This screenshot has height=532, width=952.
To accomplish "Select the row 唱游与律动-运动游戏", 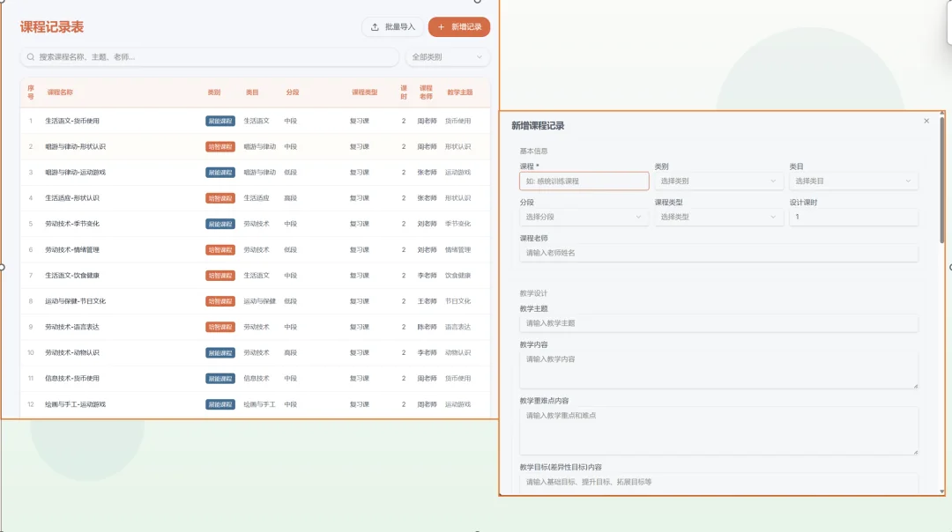I will point(255,173).
